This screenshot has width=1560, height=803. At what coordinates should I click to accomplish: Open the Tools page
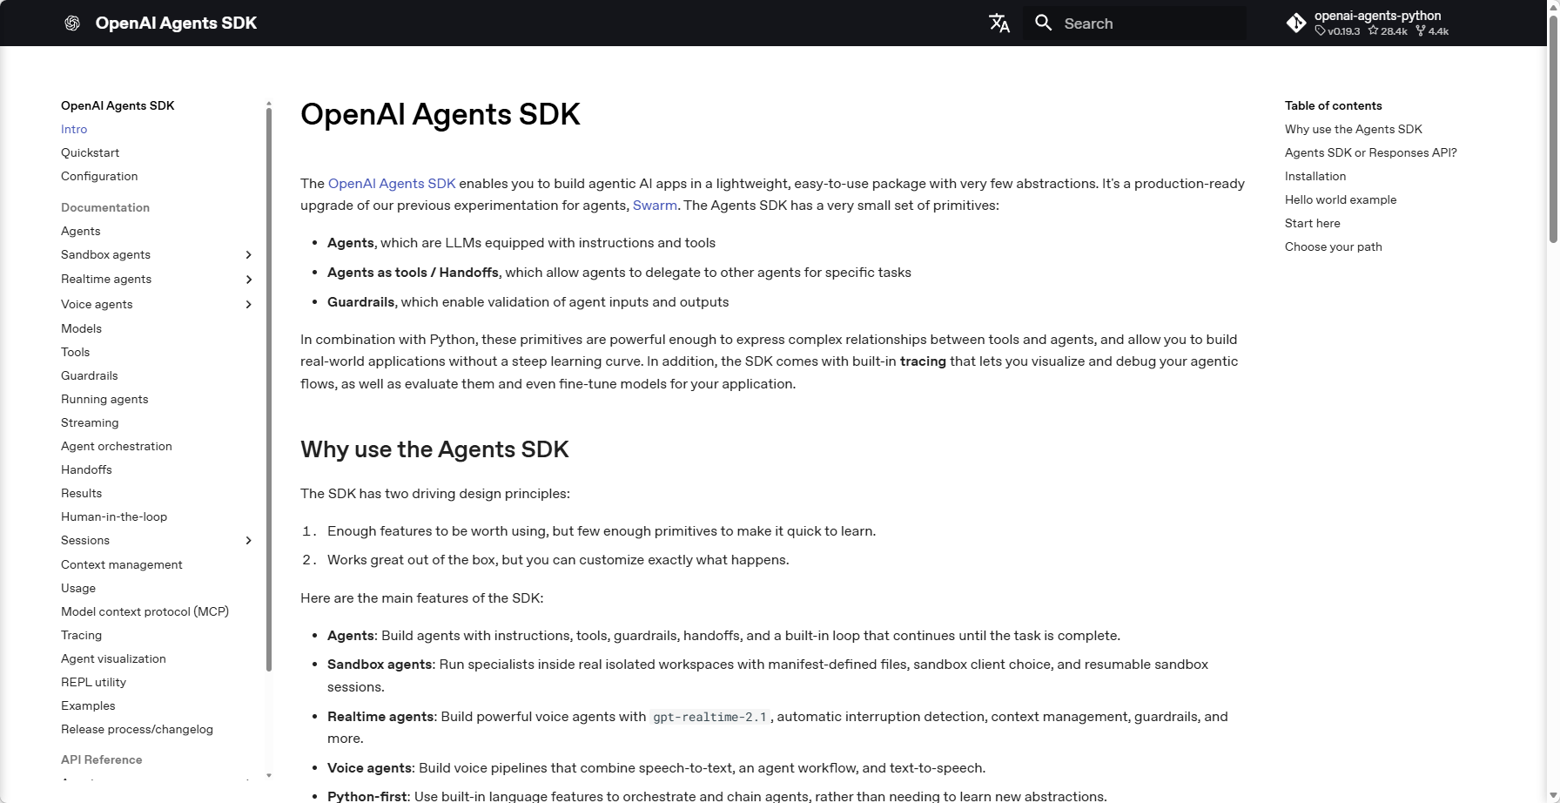tap(75, 352)
